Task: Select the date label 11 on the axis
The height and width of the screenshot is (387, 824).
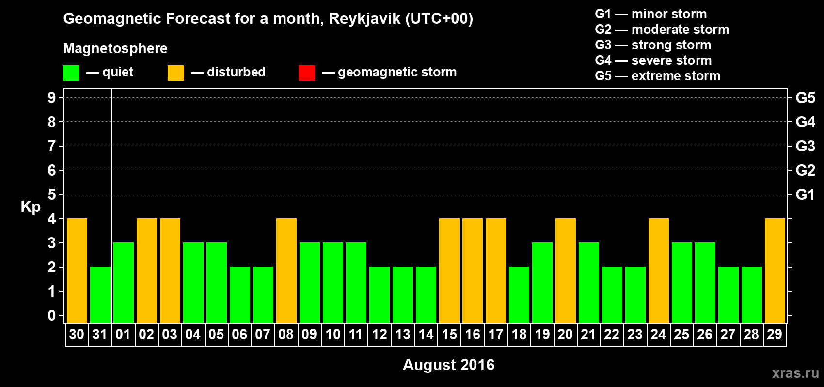Action: tap(356, 335)
